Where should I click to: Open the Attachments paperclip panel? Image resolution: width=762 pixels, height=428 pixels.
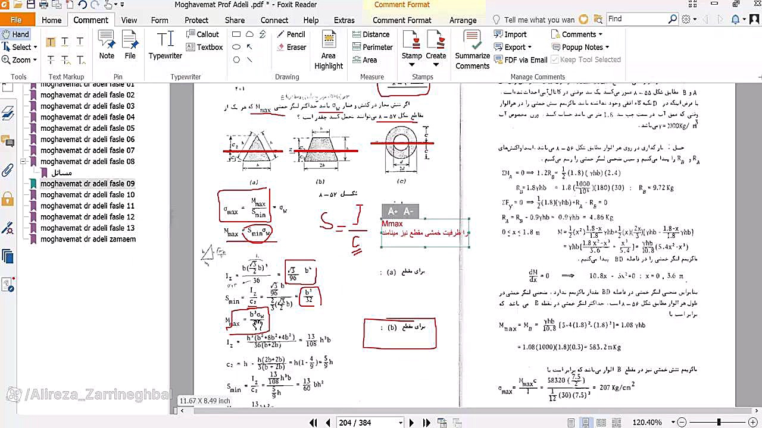click(x=8, y=171)
